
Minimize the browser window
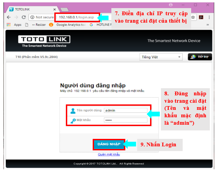pos(183,5)
